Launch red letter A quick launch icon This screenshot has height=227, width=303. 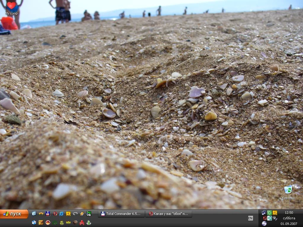click(82, 223)
